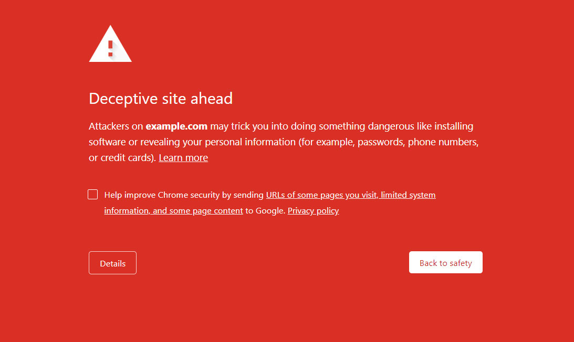
Task: Enable the Help improve Chrome security checkbox
Action: click(93, 195)
